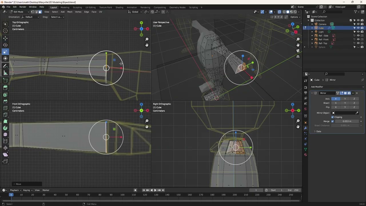The height and width of the screenshot is (206, 366).
Task: Select the Loop Cut tool
Action: pyautogui.click(x=5, y=108)
